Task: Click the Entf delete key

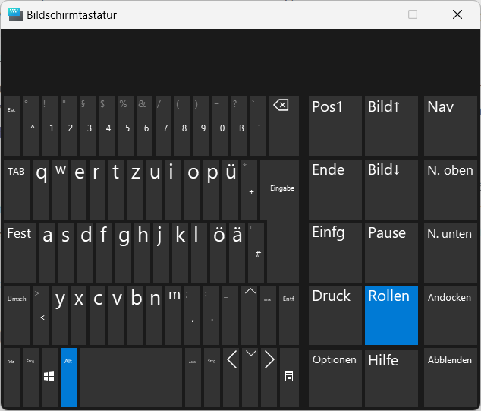Action: coord(289,315)
